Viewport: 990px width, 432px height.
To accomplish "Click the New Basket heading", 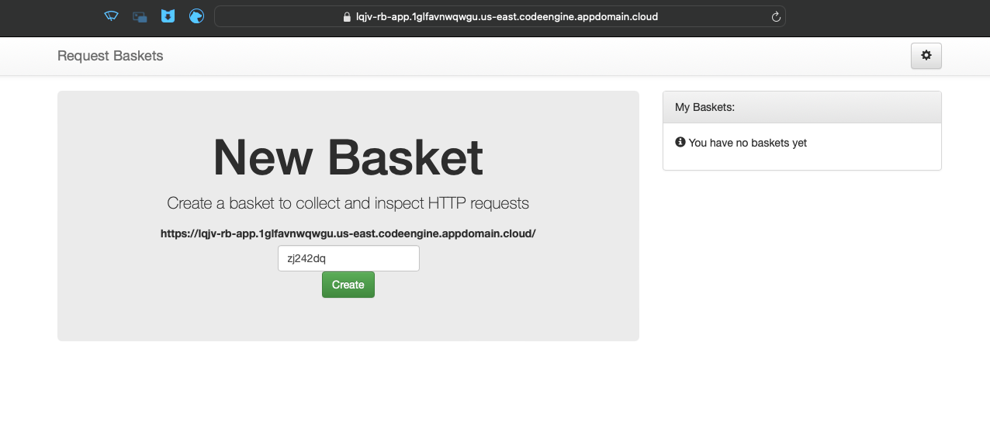I will point(348,157).
